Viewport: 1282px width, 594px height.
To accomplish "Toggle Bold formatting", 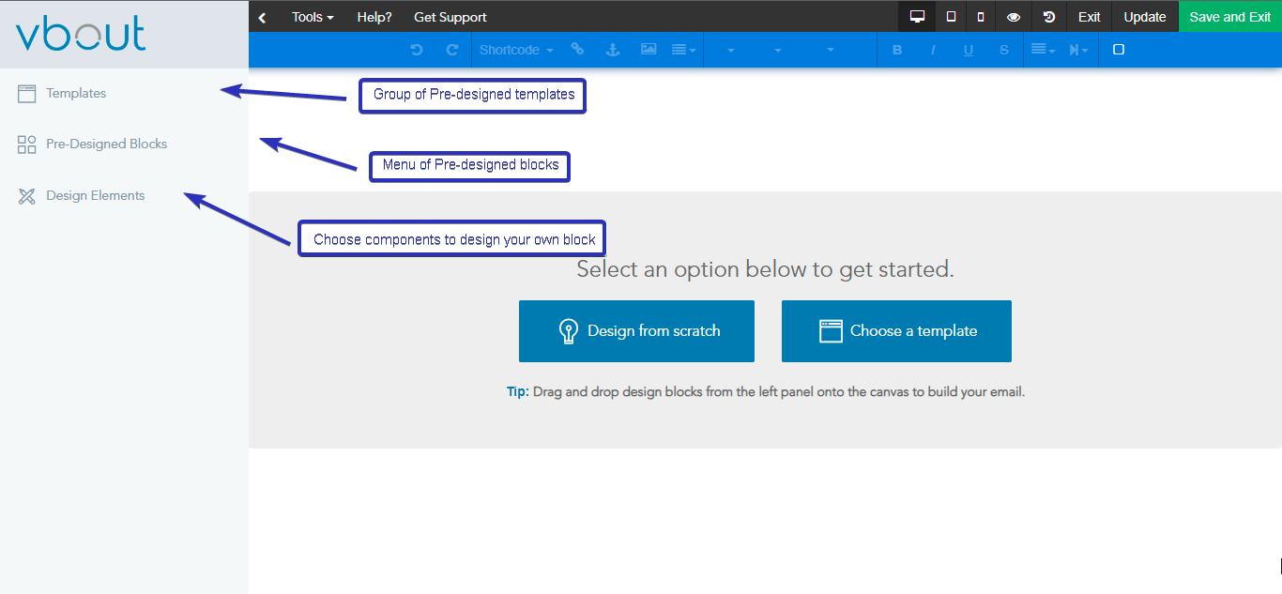I will (897, 50).
